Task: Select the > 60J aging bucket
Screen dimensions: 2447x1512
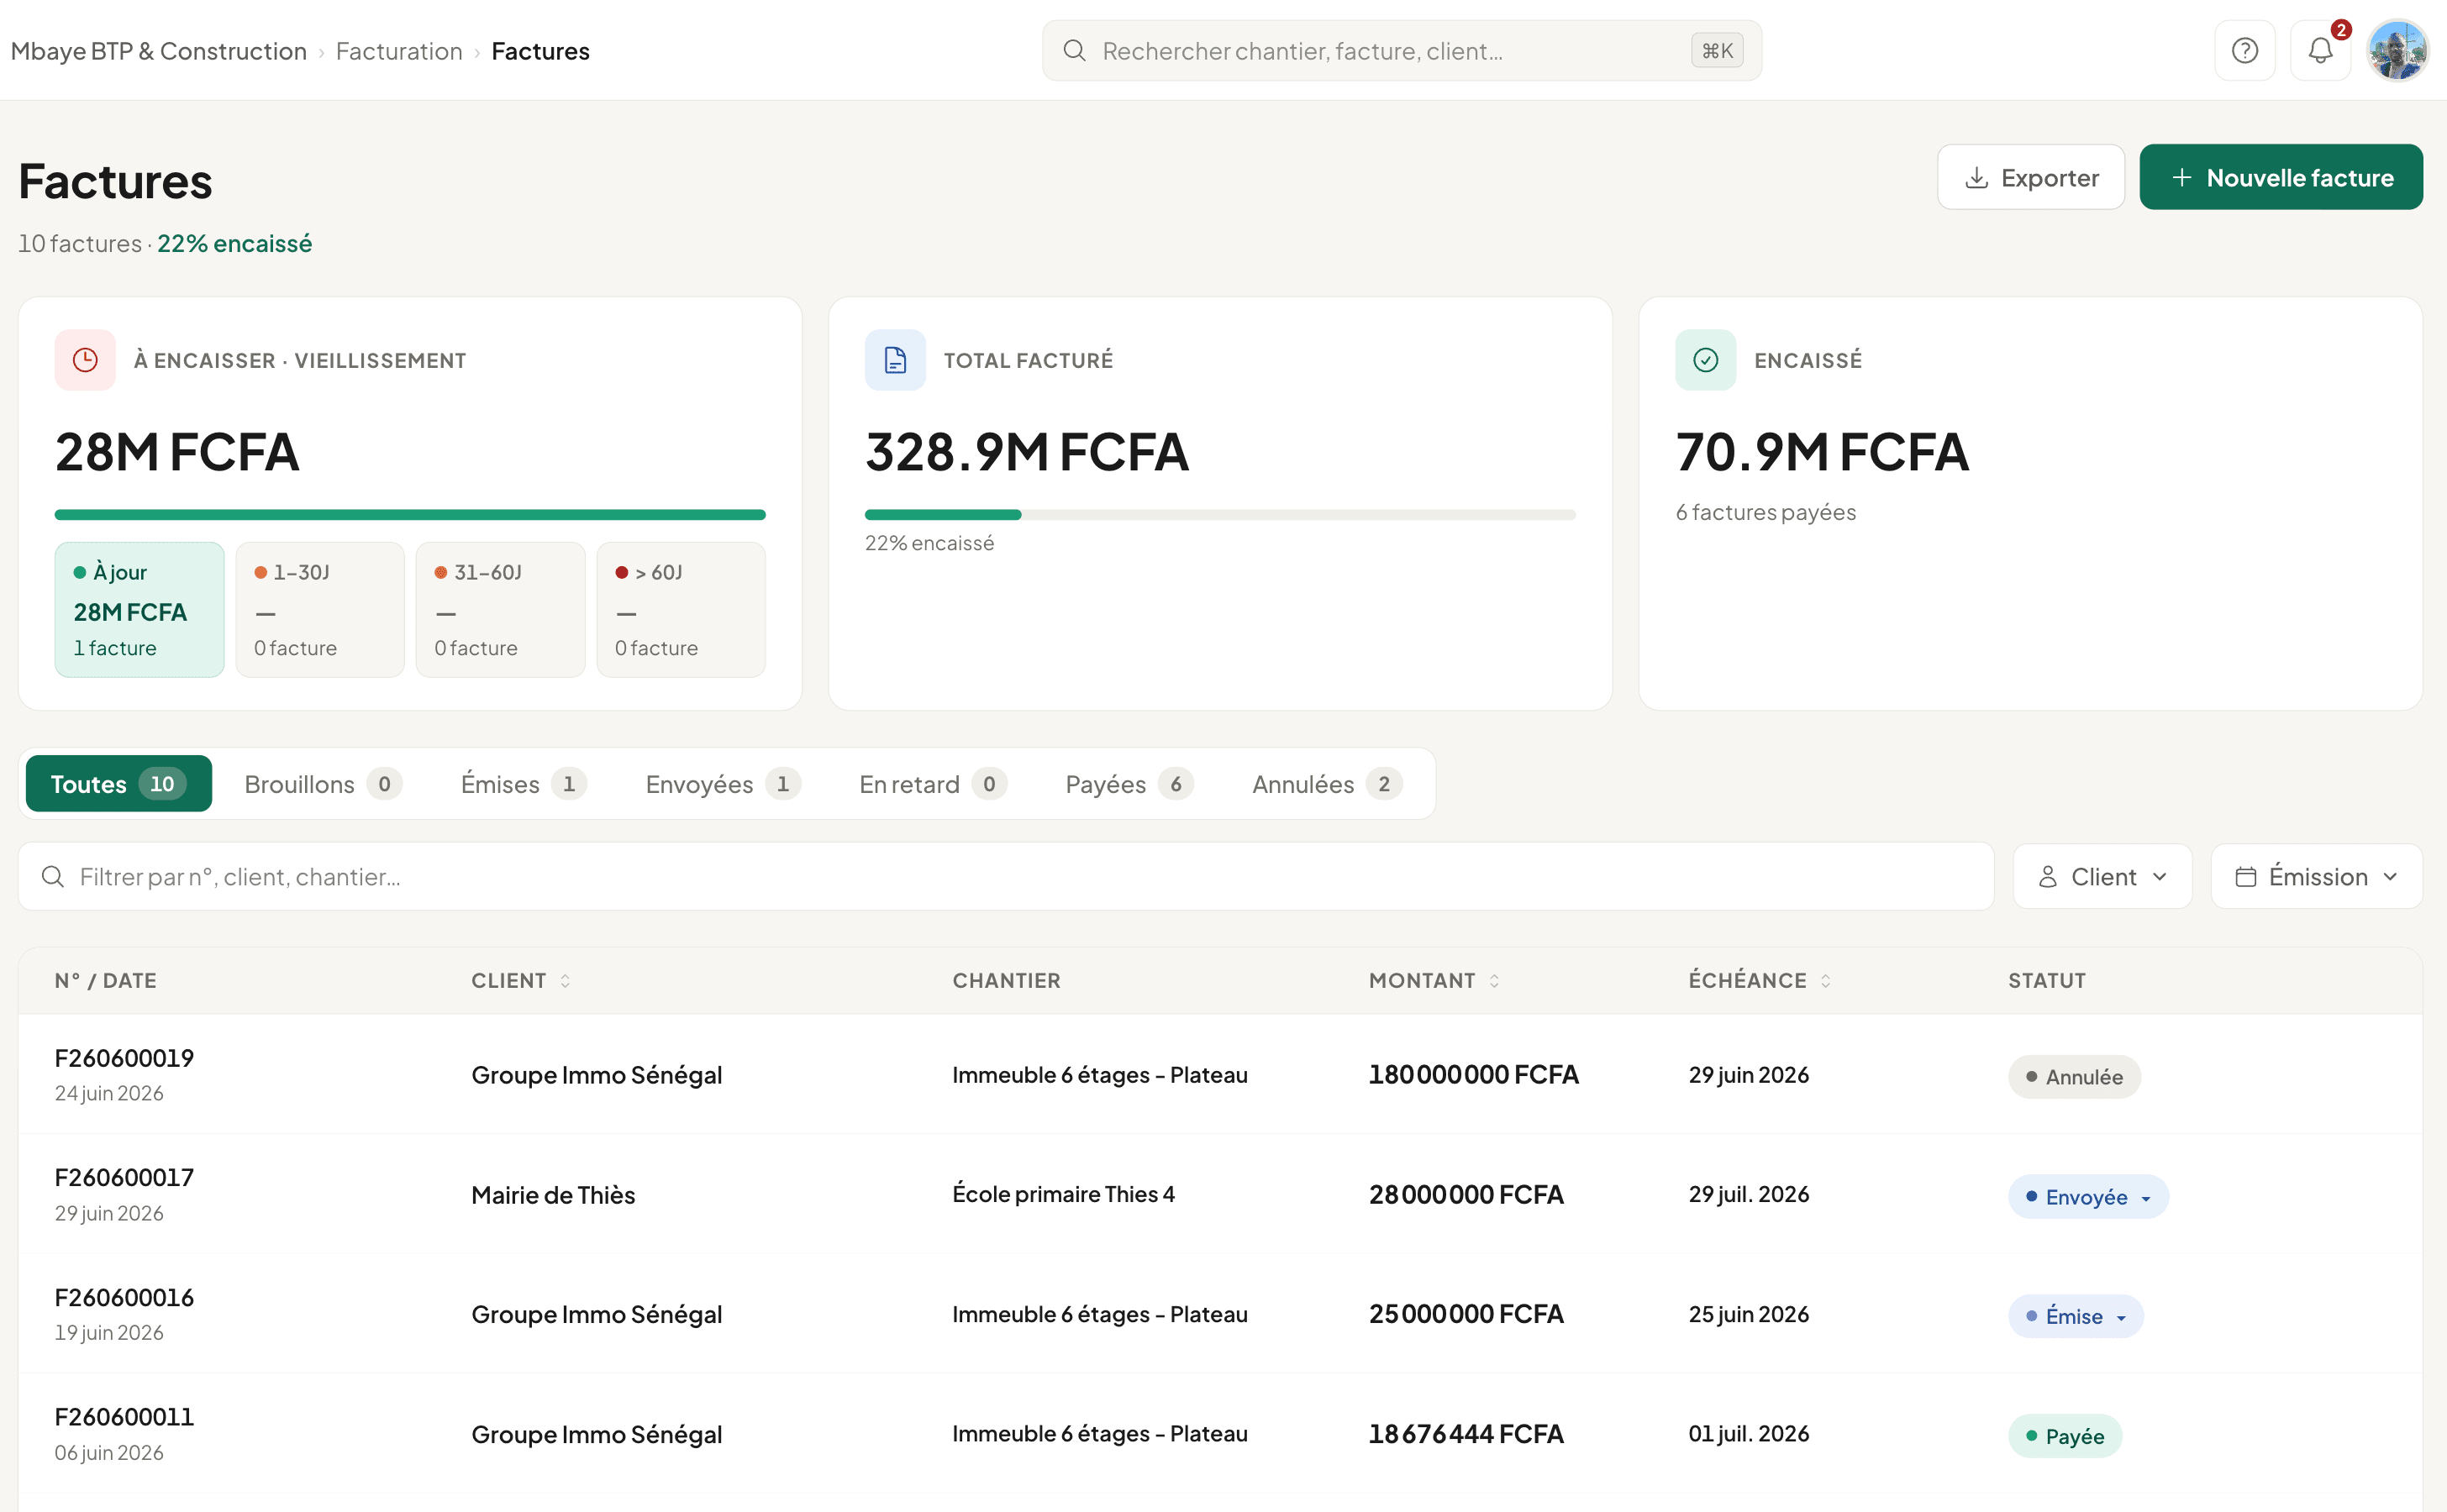Action: pos(681,610)
